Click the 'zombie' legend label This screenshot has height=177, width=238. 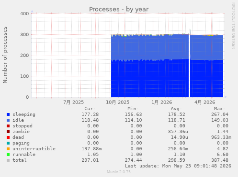[21, 132]
